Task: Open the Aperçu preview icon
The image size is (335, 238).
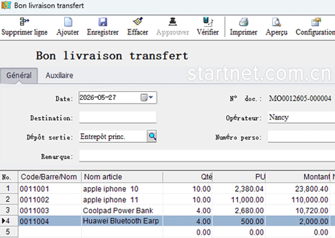Action: tap(276, 22)
